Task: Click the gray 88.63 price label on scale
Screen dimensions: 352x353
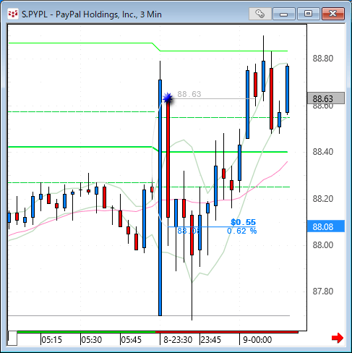Action: [x=326, y=98]
